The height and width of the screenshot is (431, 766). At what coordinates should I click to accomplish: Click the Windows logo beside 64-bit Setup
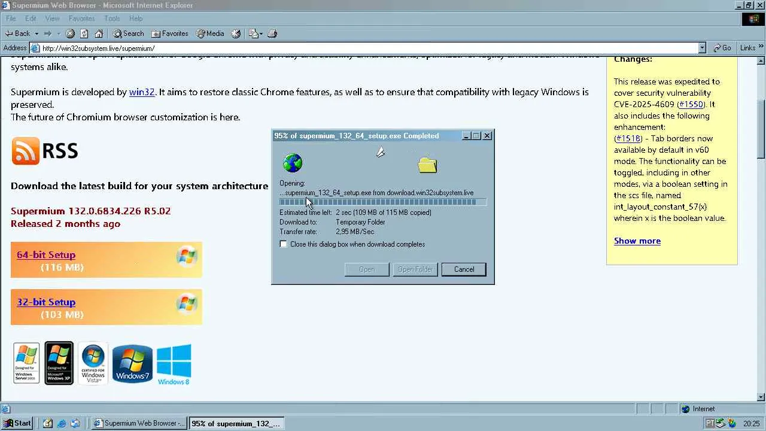pos(187,256)
